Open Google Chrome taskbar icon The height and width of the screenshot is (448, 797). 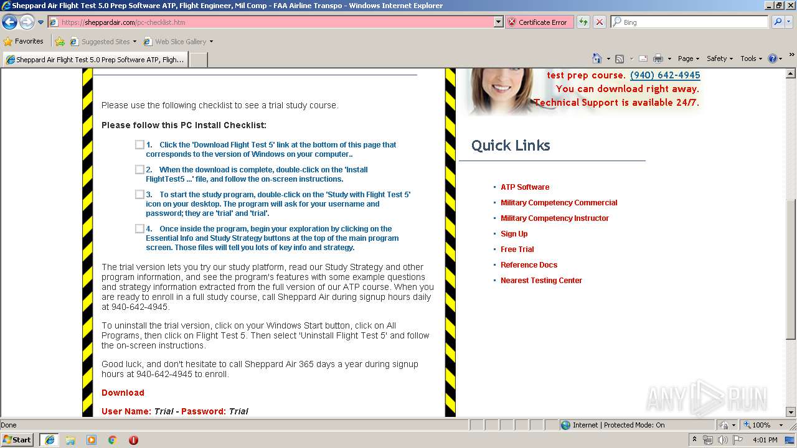pyautogui.click(x=113, y=440)
